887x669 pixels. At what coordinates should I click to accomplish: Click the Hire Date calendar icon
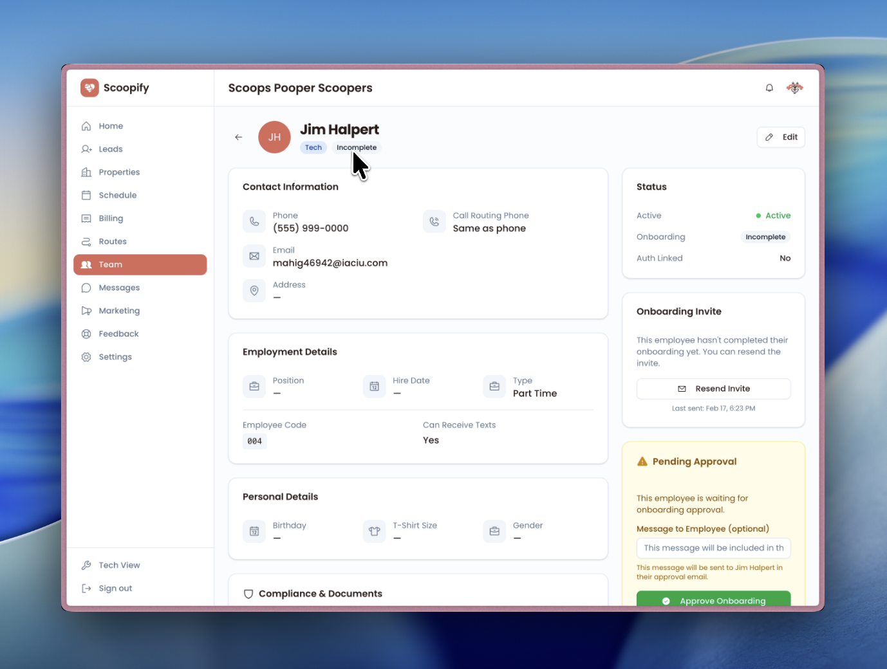click(x=374, y=386)
